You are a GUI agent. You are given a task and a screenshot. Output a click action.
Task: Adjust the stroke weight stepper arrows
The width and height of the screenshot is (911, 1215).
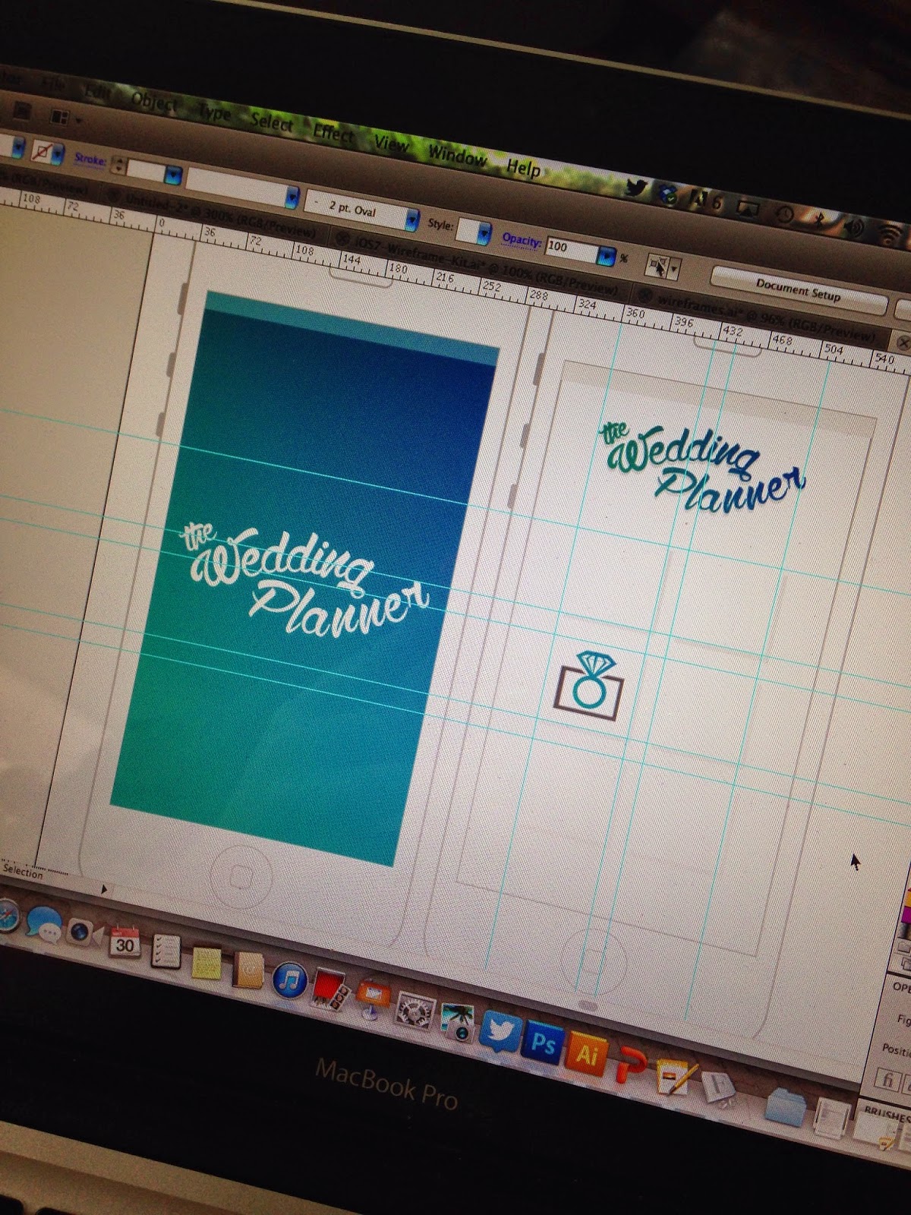118,166
